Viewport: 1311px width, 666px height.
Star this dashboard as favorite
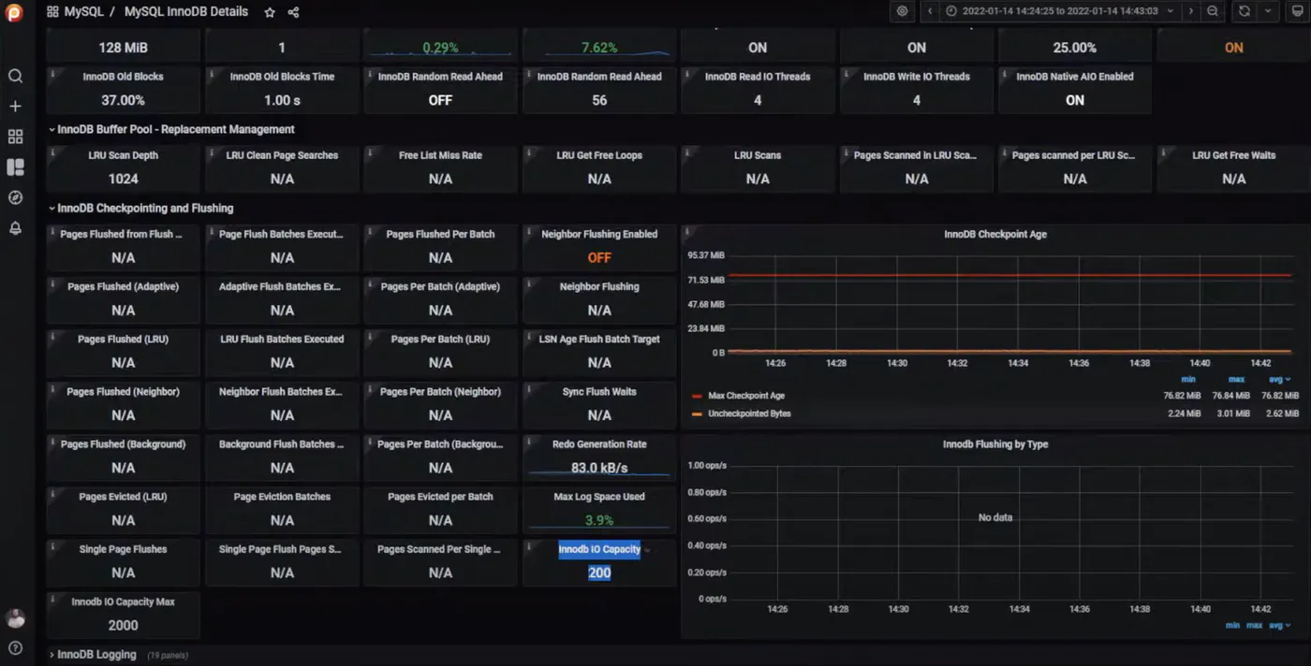click(270, 12)
